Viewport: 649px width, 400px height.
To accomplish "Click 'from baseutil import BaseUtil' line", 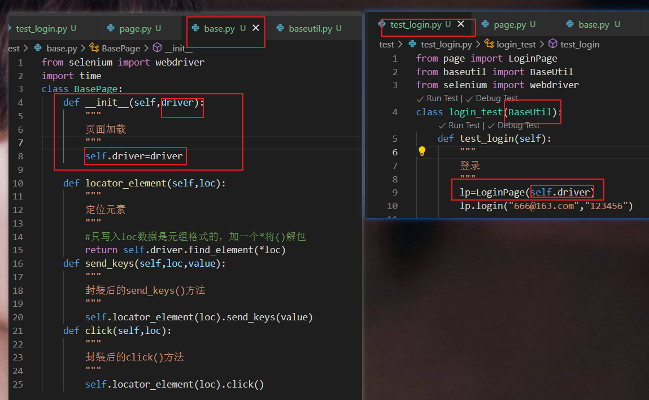I will (x=495, y=72).
